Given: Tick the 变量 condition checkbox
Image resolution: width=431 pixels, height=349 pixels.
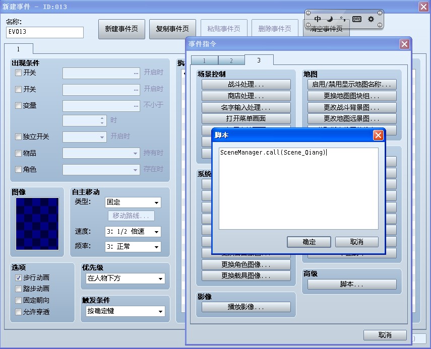Looking at the screenshot, I should click(x=19, y=105).
